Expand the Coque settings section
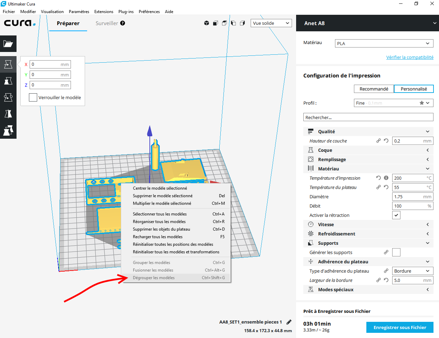The width and height of the screenshot is (439, 338). pyautogui.click(x=368, y=150)
